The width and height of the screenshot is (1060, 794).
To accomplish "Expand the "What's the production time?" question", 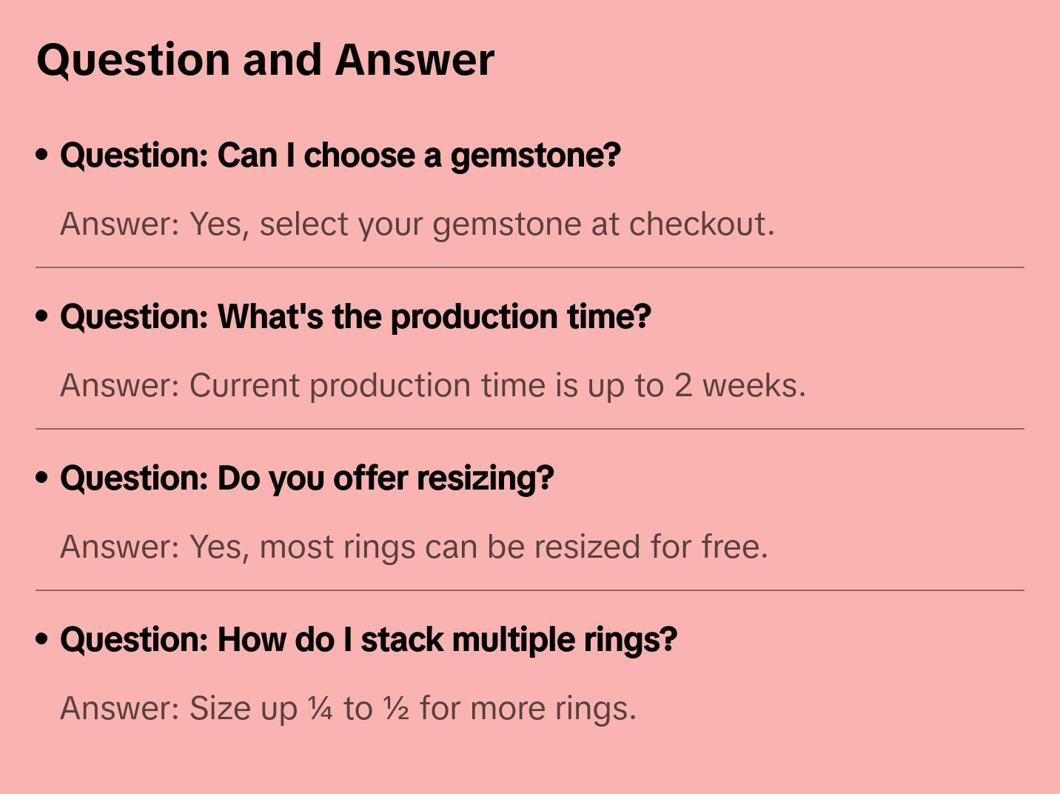I will point(355,317).
